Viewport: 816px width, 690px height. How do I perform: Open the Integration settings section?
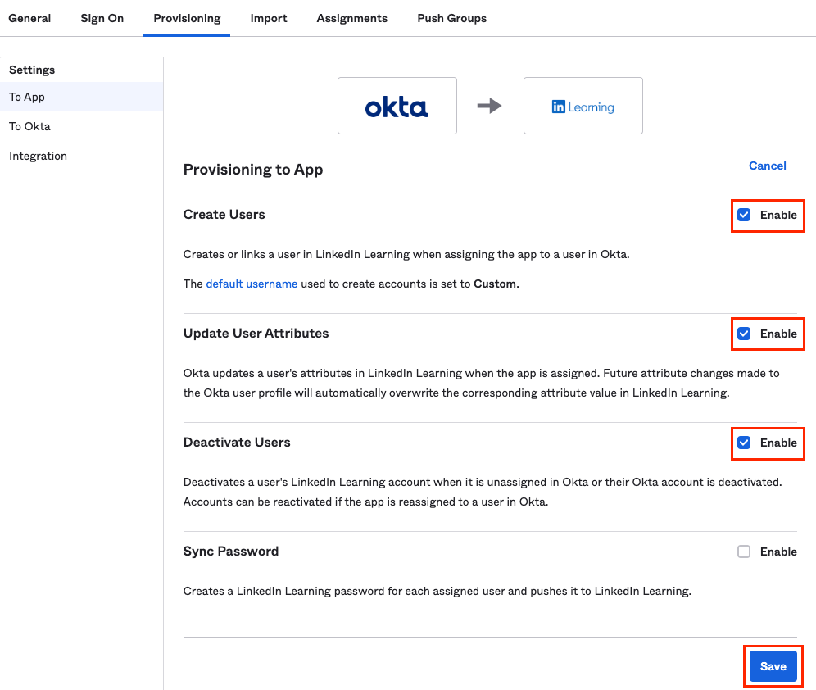(x=38, y=156)
